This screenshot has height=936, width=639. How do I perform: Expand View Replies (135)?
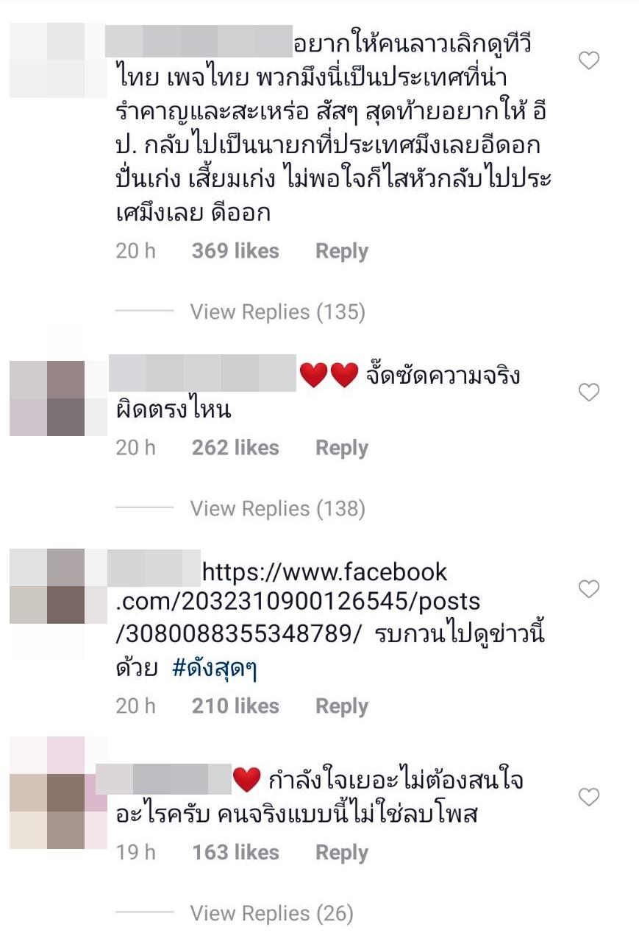[277, 312]
